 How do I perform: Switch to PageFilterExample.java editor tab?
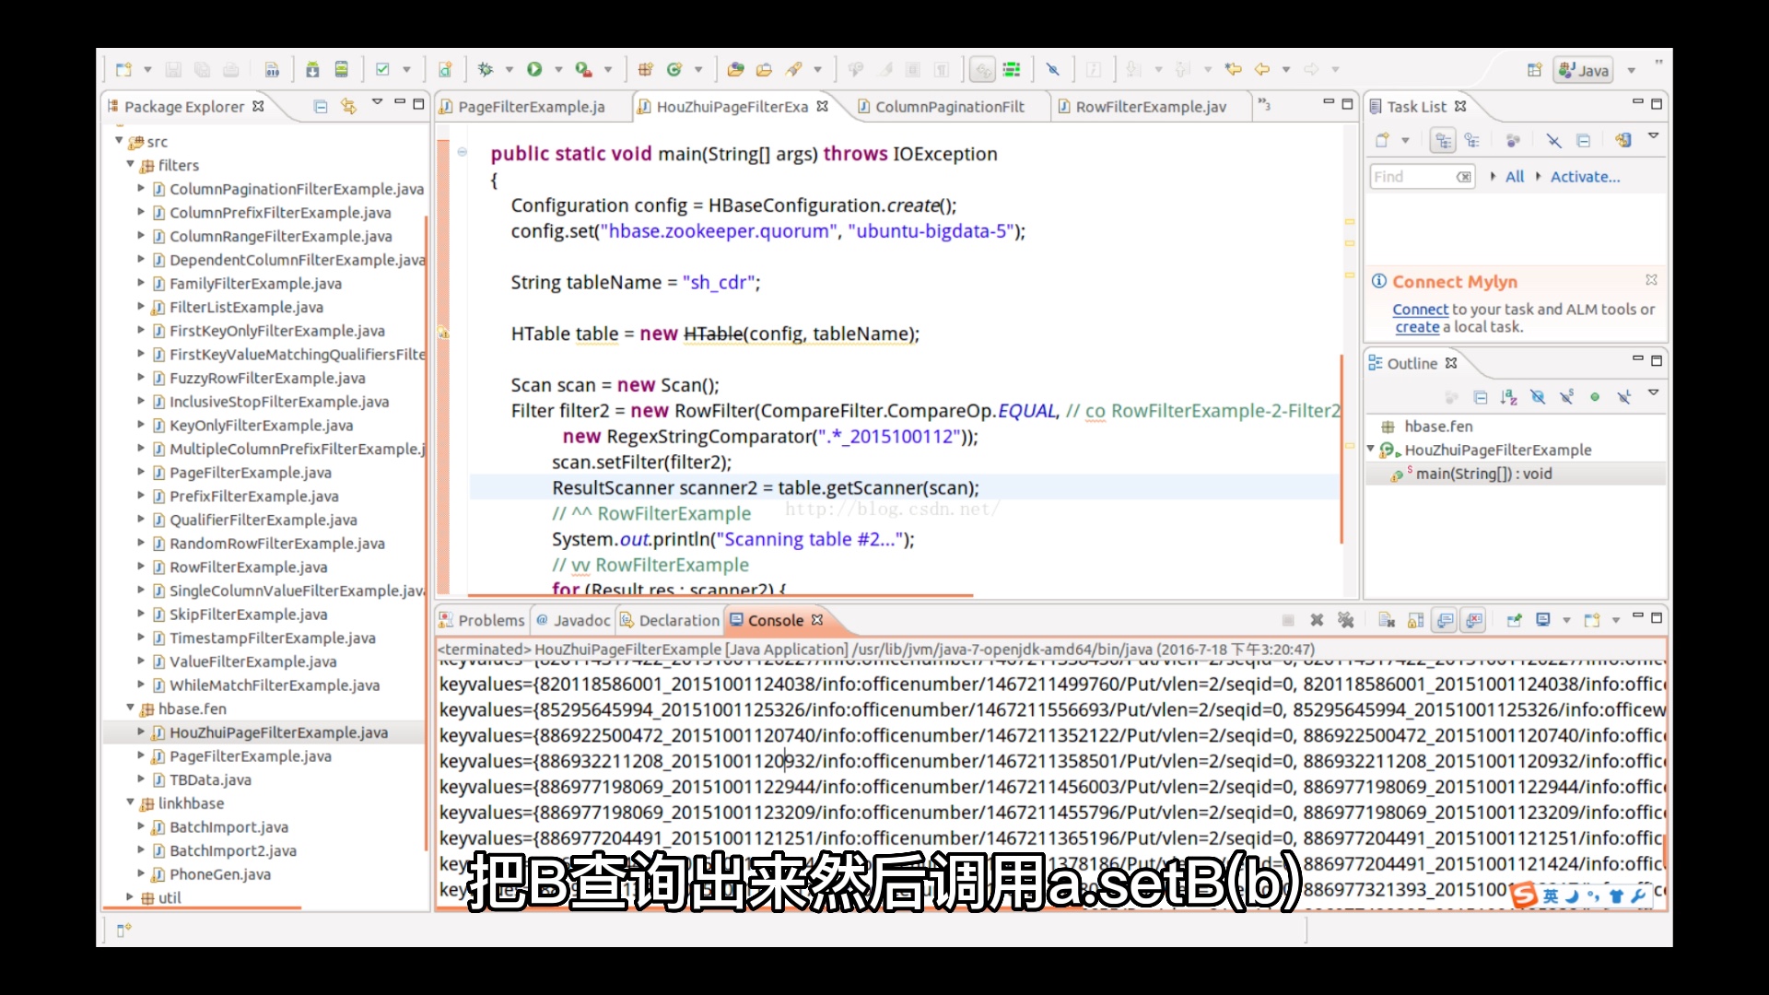pyautogui.click(x=531, y=107)
